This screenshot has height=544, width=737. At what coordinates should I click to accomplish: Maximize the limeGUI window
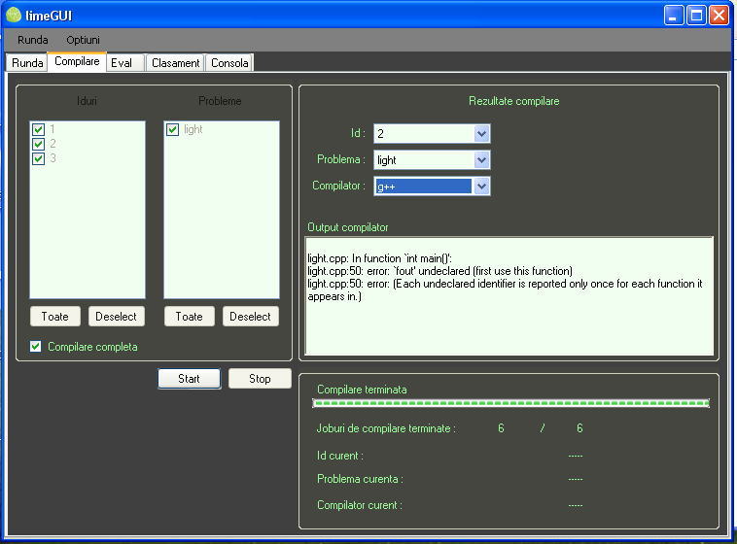(696, 16)
